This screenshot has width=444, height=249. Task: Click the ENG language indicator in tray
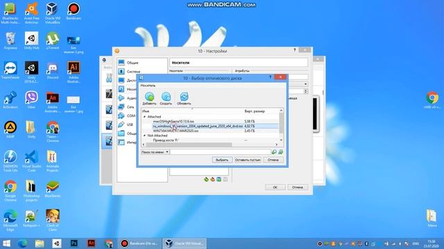point(416,243)
